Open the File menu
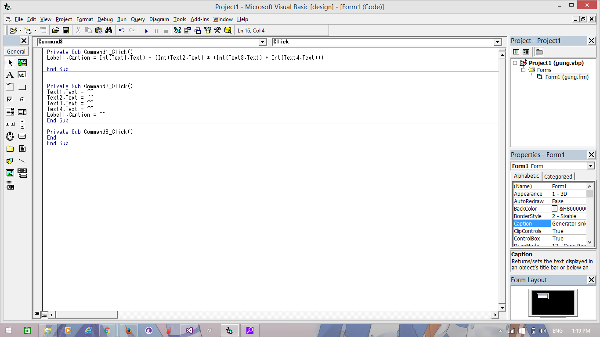Image resolution: width=600 pixels, height=337 pixels. pos(19,19)
